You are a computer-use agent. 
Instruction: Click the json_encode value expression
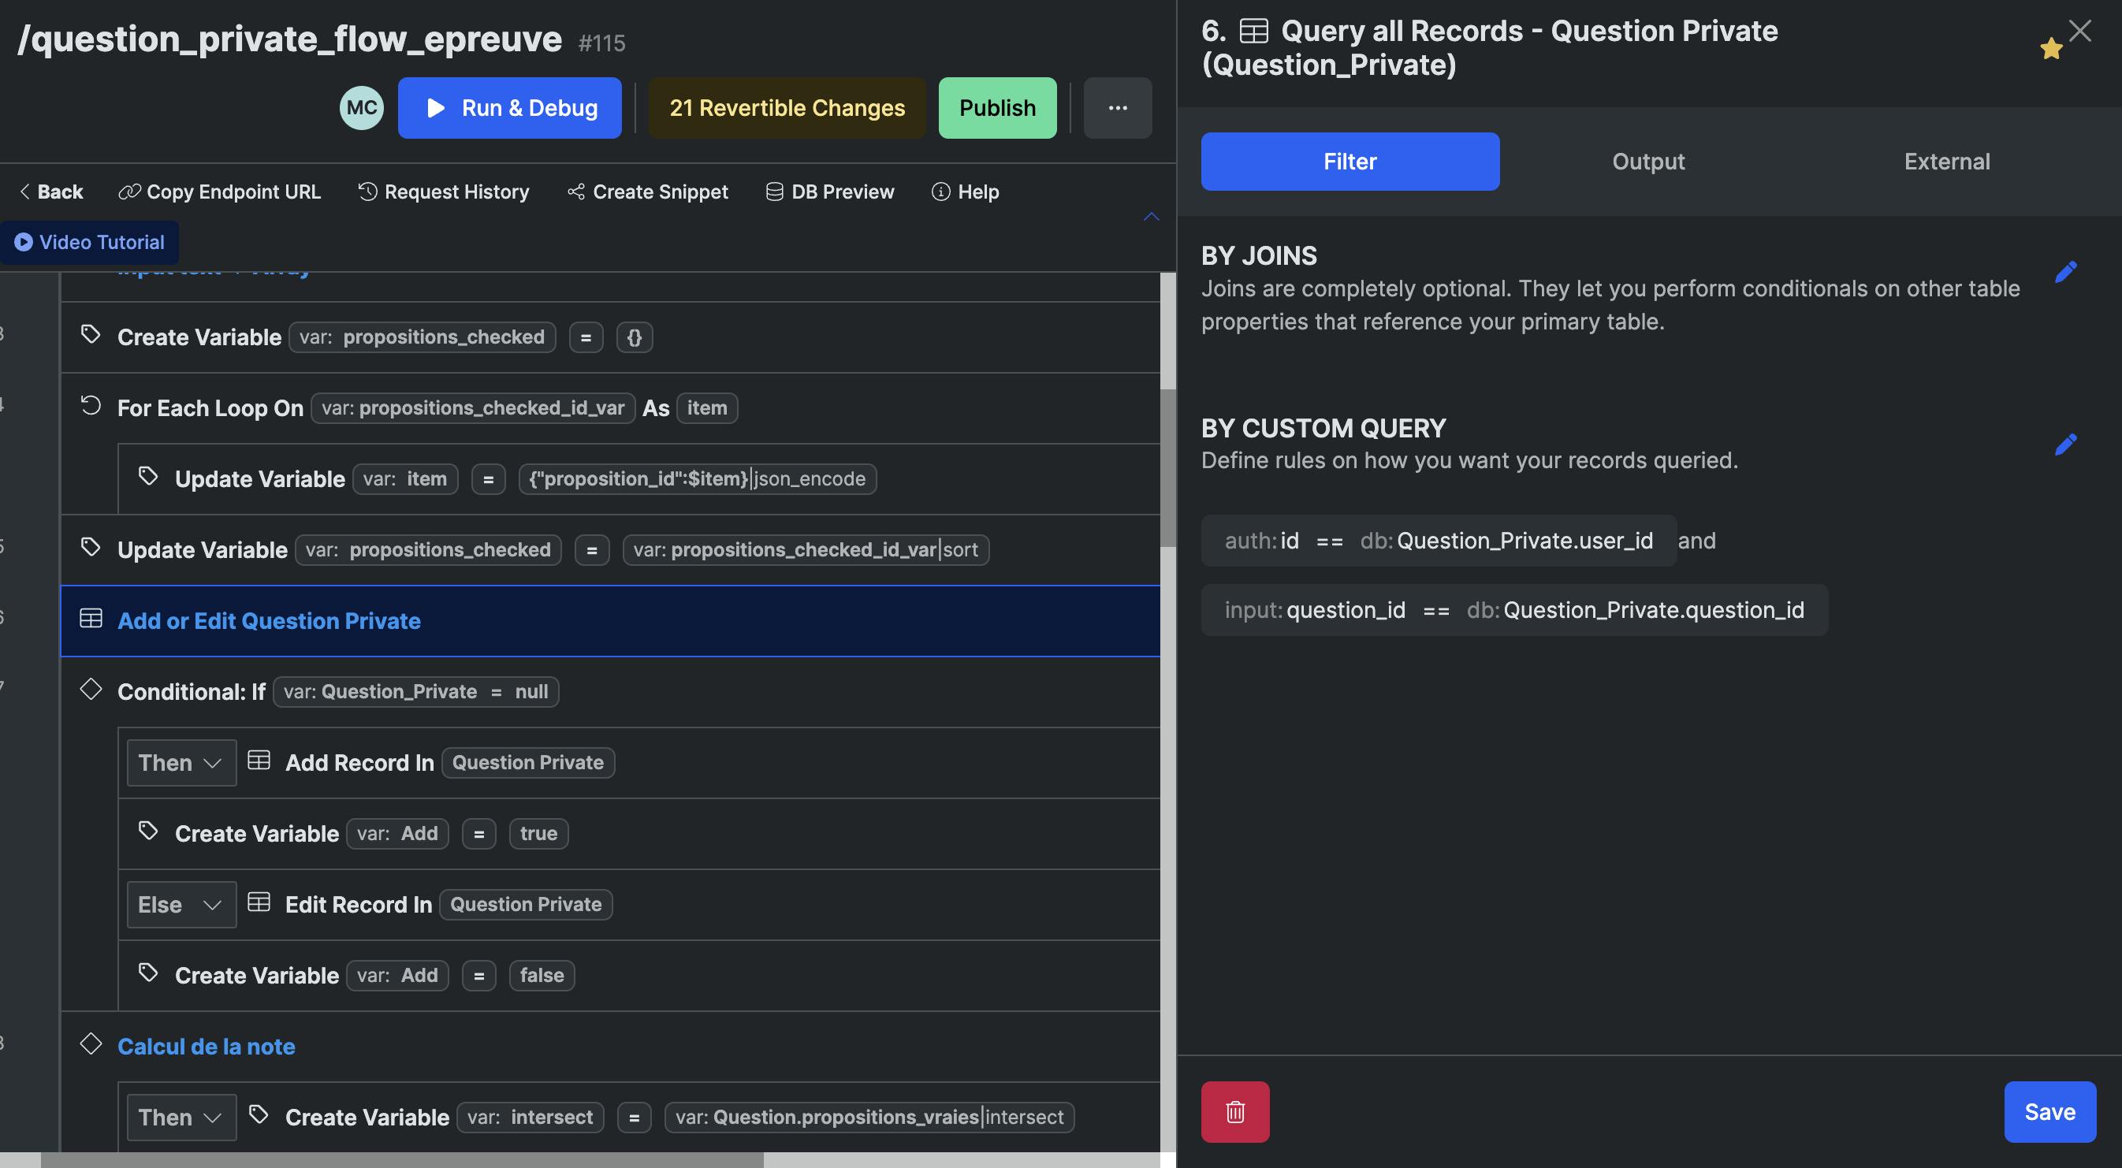click(697, 478)
